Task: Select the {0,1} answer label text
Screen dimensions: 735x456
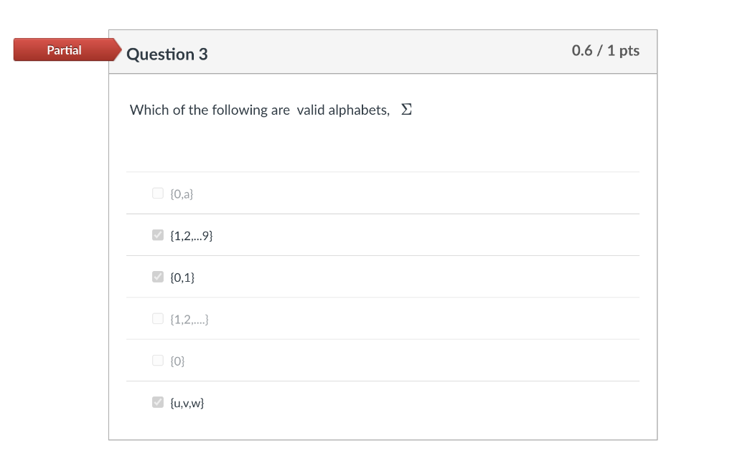Action: tap(182, 277)
